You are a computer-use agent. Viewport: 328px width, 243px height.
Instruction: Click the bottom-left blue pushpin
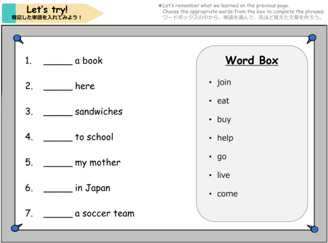[x=16, y=228]
